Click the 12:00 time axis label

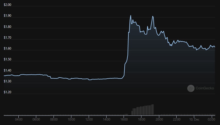[89, 119]
